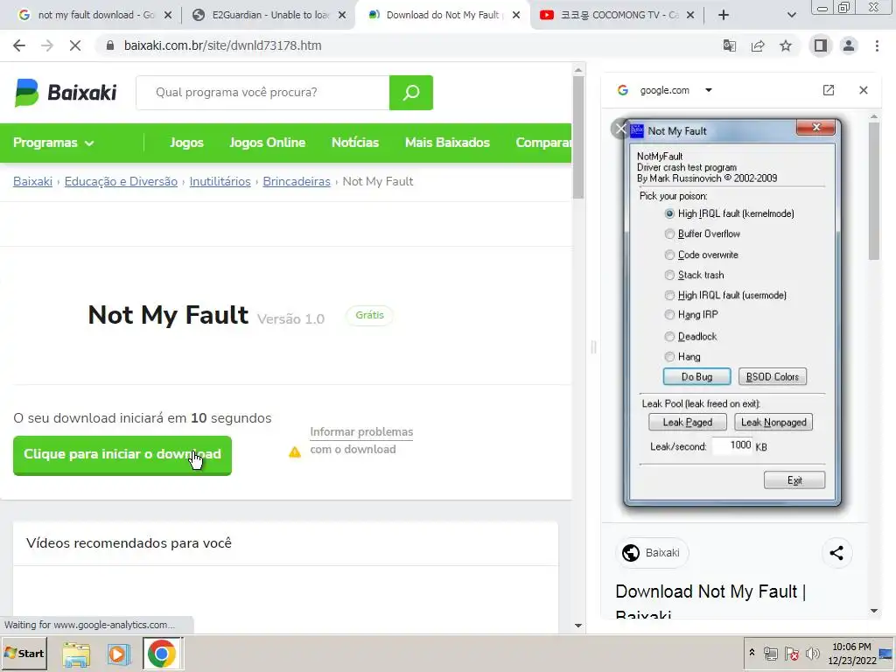
Task: Click the Baixaki logo
Action: pos(66,92)
